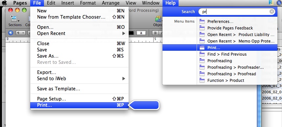Select the Function > Product result
The width and height of the screenshot is (282, 127).
(237, 81)
